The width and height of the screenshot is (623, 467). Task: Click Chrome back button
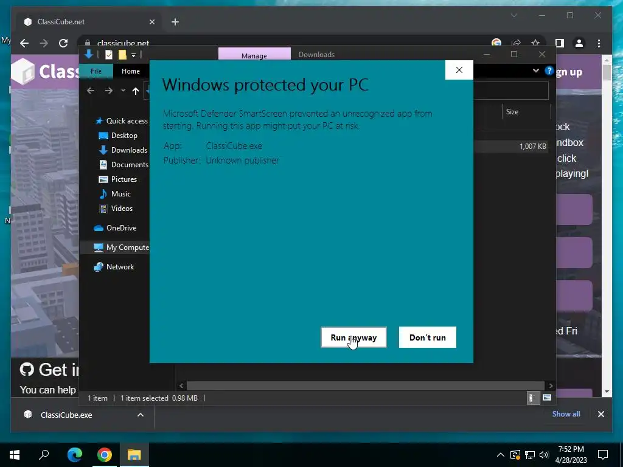click(x=24, y=43)
